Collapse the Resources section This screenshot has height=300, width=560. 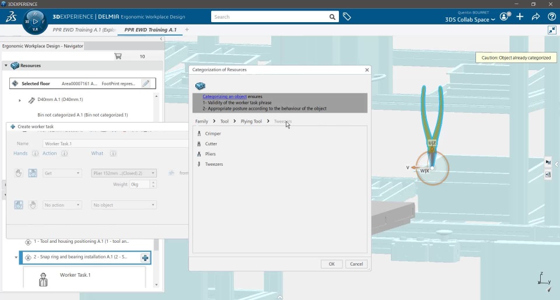pyautogui.click(x=6, y=66)
